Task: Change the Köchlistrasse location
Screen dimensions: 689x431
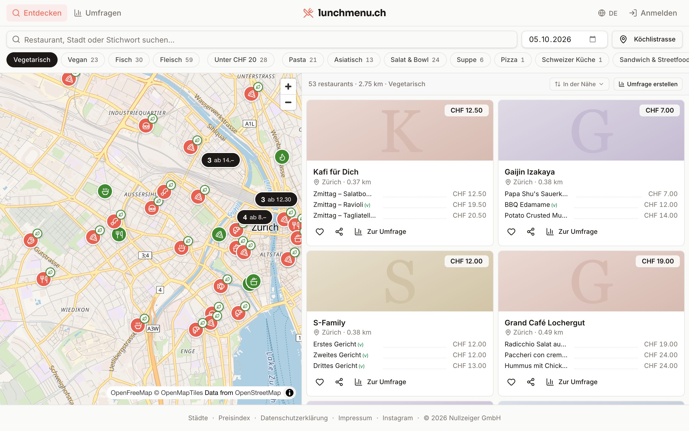Action: coord(647,39)
